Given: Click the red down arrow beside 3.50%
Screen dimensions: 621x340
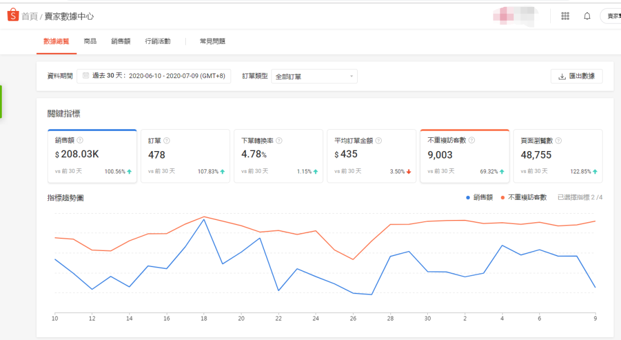Looking at the screenshot, I should (409, 171).
